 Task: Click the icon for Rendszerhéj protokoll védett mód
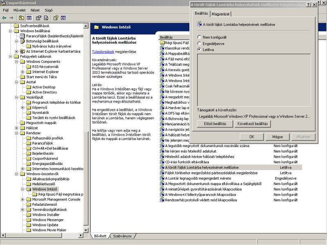[162, 200]
